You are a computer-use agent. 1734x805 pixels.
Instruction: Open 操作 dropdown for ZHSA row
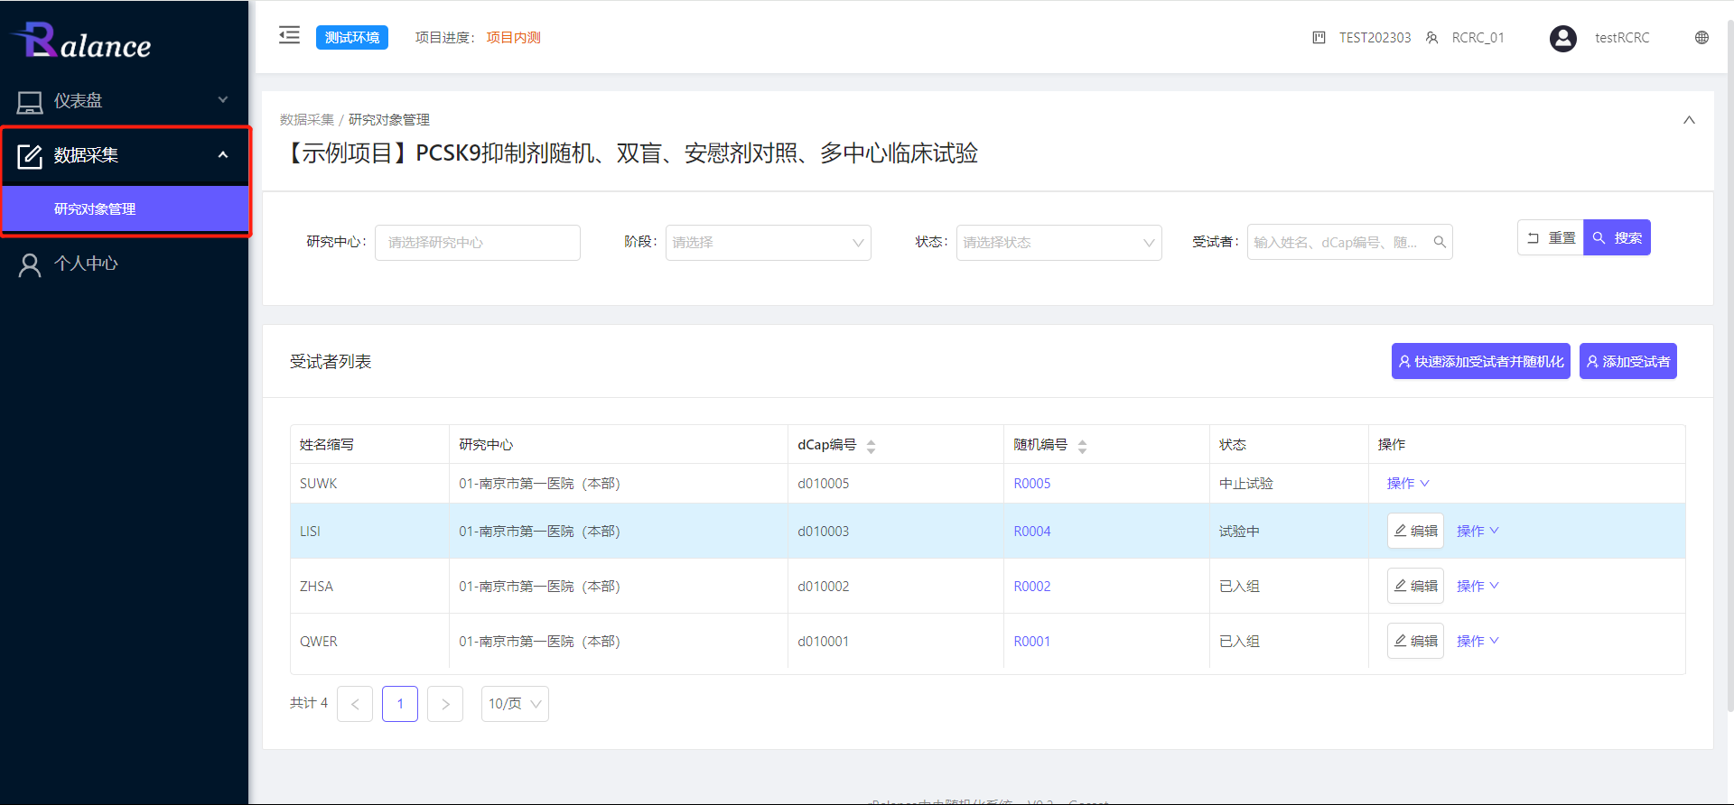1478,587
